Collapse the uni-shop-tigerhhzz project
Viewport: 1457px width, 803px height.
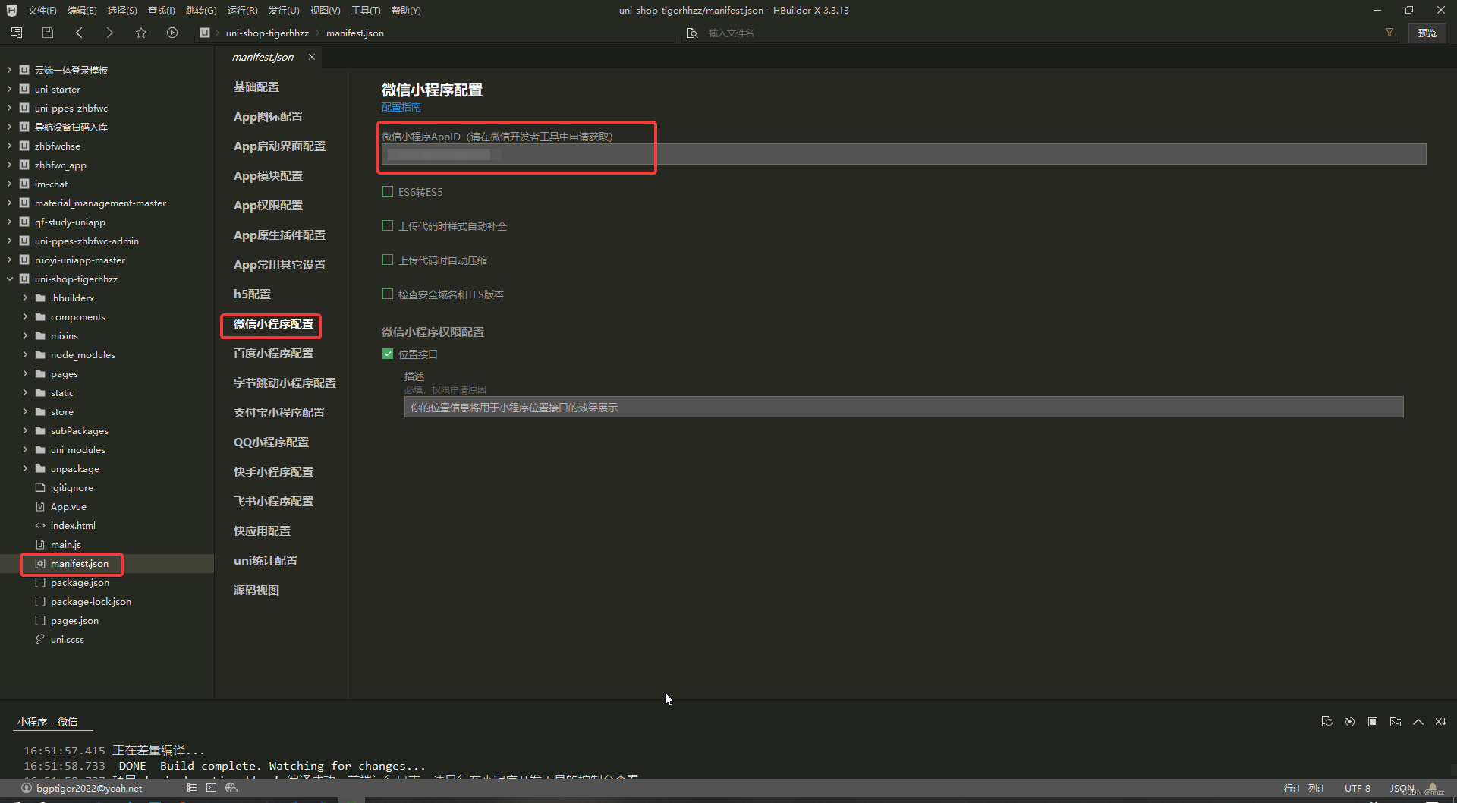[9, 279]
